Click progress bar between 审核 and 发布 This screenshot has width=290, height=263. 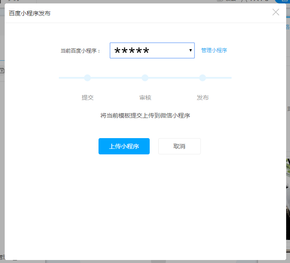[174, 78]
